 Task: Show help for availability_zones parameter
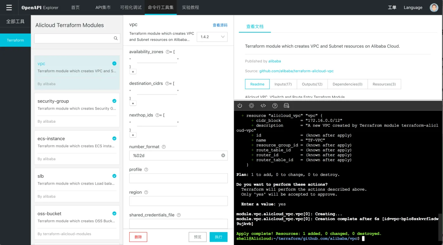coord(167,52)
